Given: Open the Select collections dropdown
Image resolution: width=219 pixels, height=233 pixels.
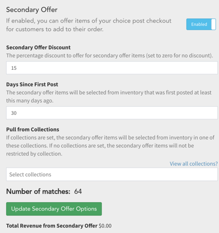Looking at the screenshot, I should [x=112, y=174].
